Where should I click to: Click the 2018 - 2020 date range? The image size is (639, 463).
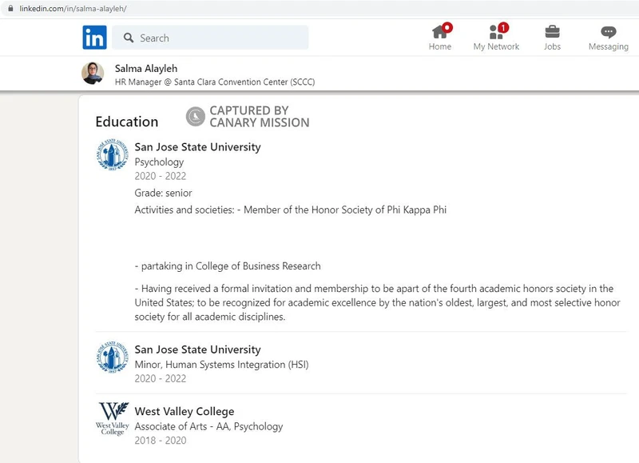point(161,441)
